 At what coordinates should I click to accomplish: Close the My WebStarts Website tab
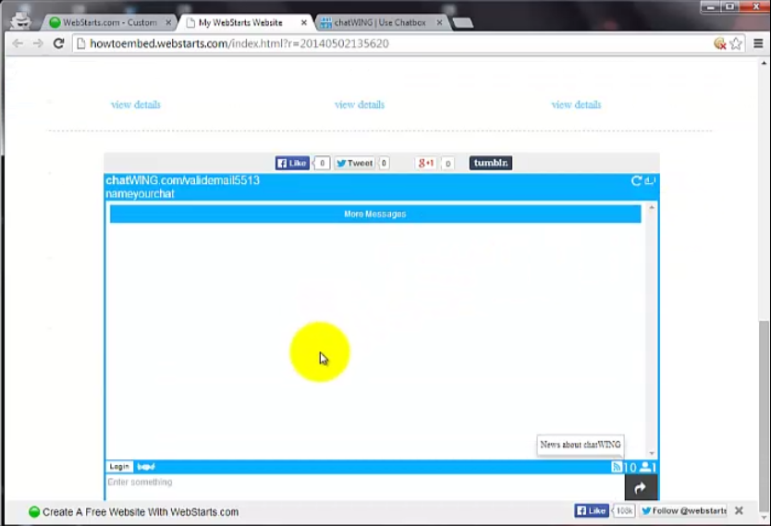click(304, 22)
